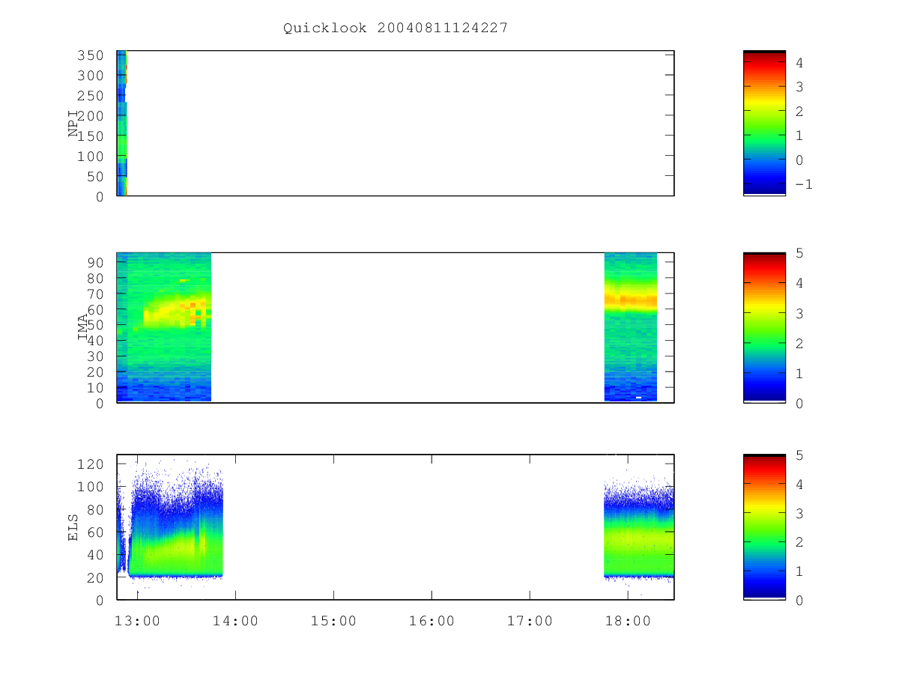
Task: Click the IMA spectrogram block near 18:00
Action: click(x=630, y=327)
